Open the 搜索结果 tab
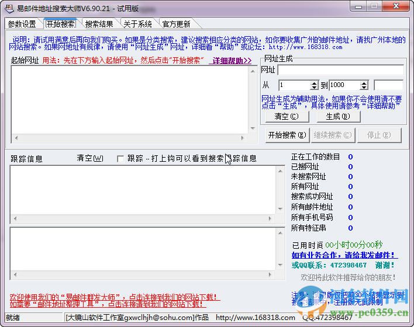Image resolution: width=414 pixels, height=327 pixels. 99,24
